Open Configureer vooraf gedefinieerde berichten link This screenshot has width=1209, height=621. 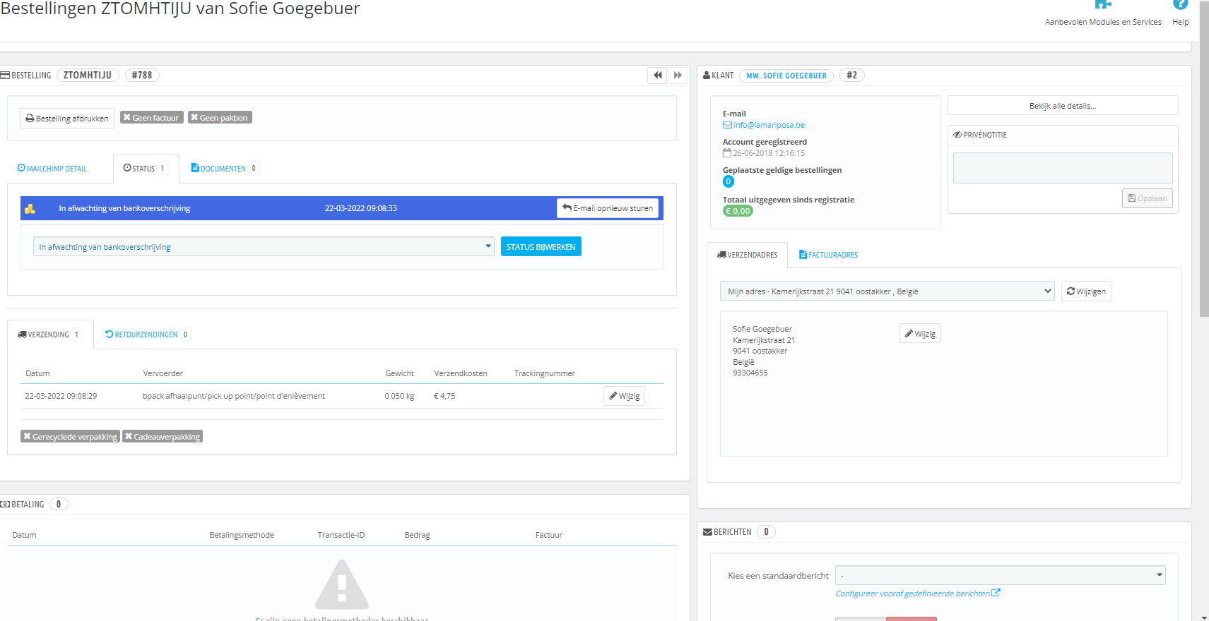917,593
